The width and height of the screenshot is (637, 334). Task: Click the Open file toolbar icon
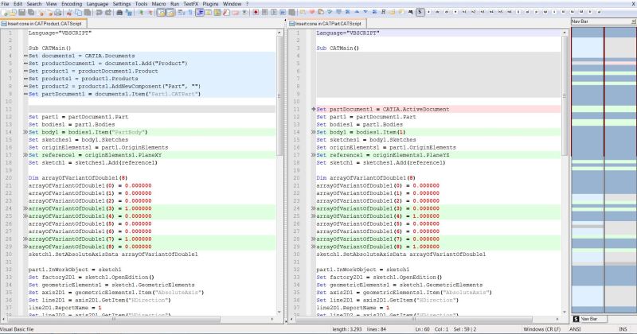14,13
